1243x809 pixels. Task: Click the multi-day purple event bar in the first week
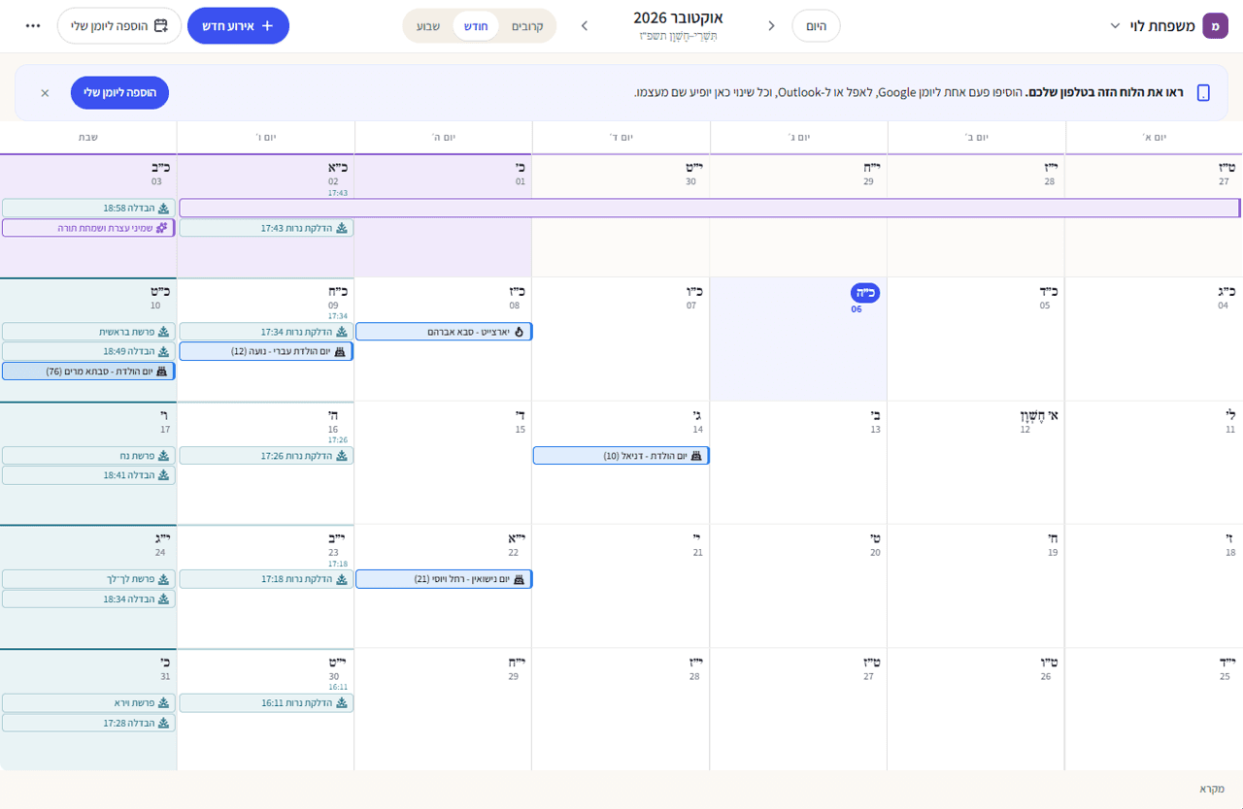point(710,208)
